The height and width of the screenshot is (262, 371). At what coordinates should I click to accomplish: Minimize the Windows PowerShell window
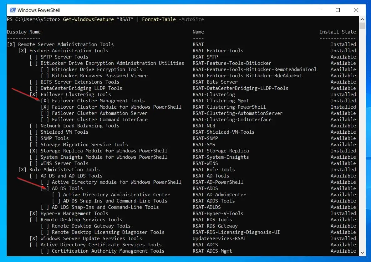[x=320, y=10]
